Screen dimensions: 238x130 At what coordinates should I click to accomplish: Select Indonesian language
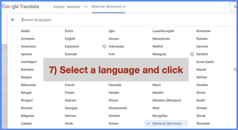[116, 46]
